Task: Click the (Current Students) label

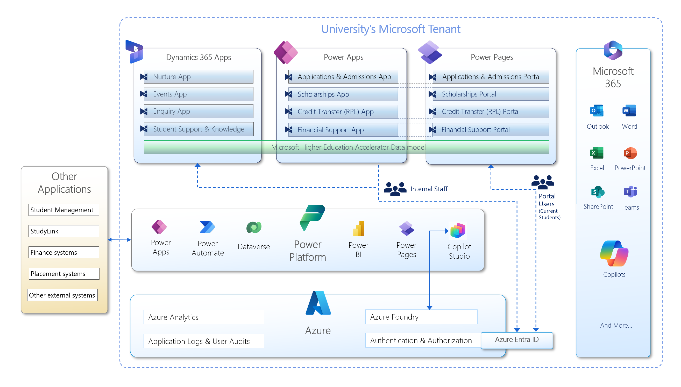Action: [x=549, y=214]
